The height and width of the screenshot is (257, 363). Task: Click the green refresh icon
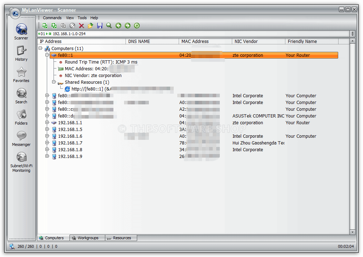pos(137,26)
